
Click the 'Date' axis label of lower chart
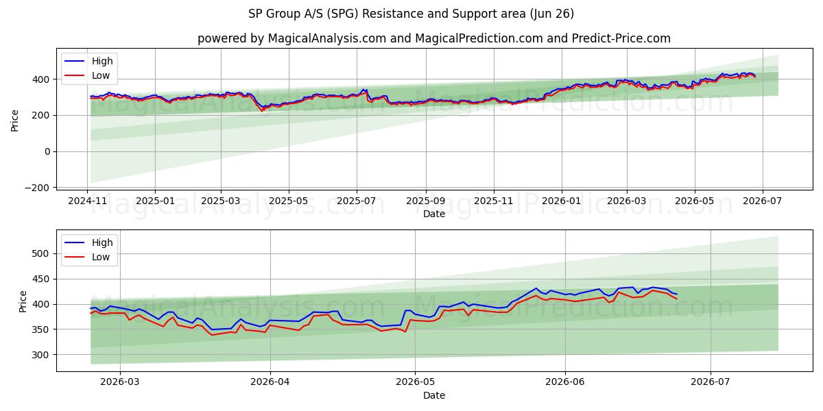click(434, 395)
